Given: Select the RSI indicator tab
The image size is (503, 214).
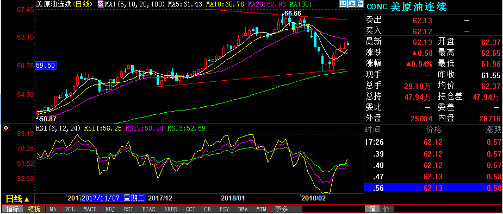Looking at the screenshot, I should point(129,210).
